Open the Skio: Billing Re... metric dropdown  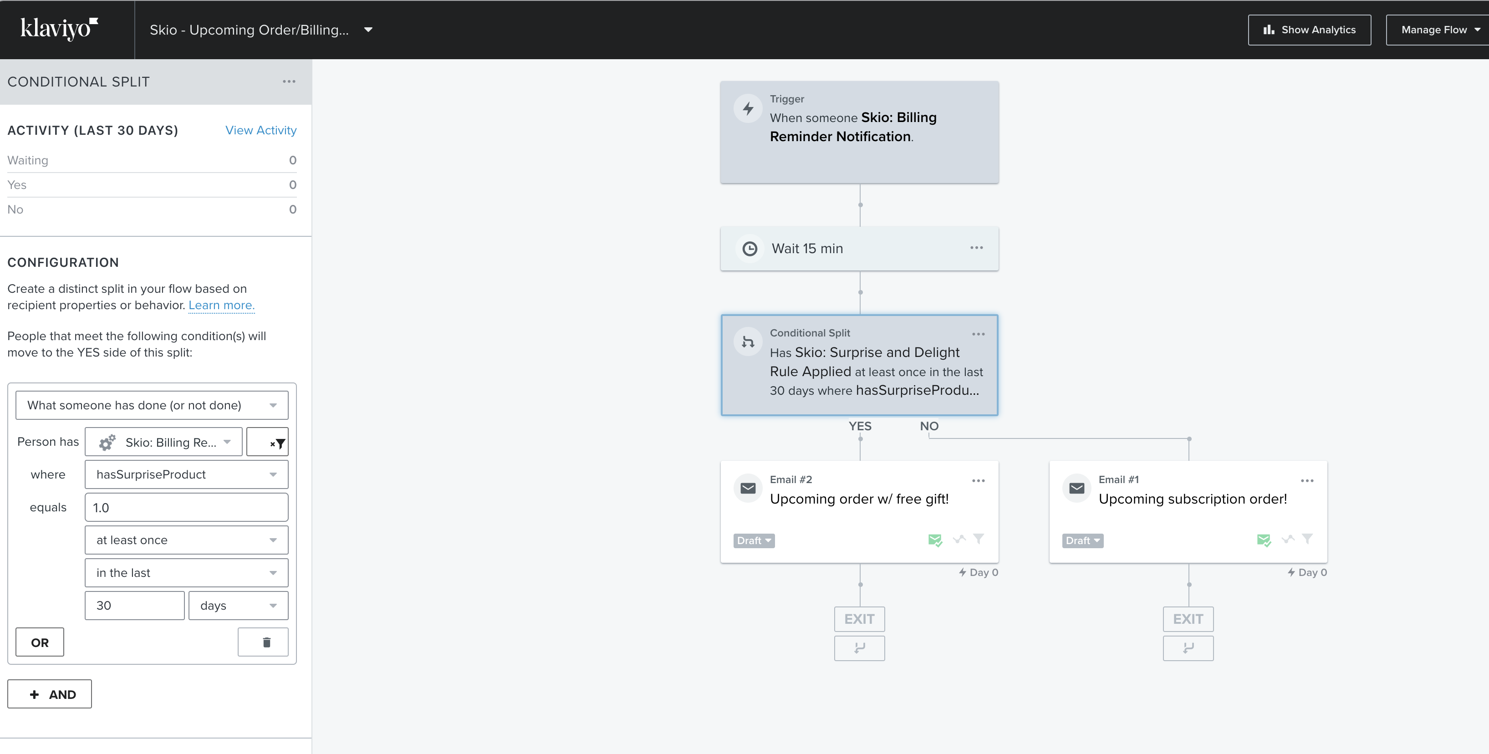click(163, 442)
